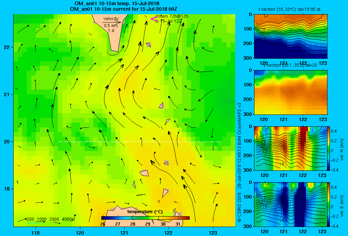This screenshot has width=348, height=236.
Task: Click the 26 tick on temperature colorbar
Action: coord(103,224)
